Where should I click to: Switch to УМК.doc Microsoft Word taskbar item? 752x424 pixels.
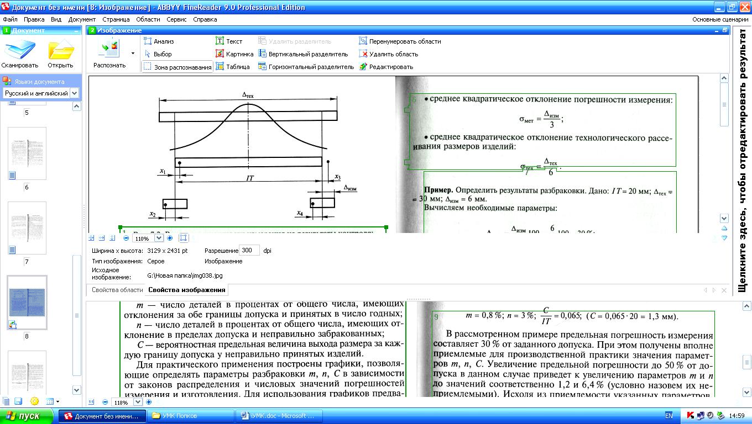tap(279, 416)
